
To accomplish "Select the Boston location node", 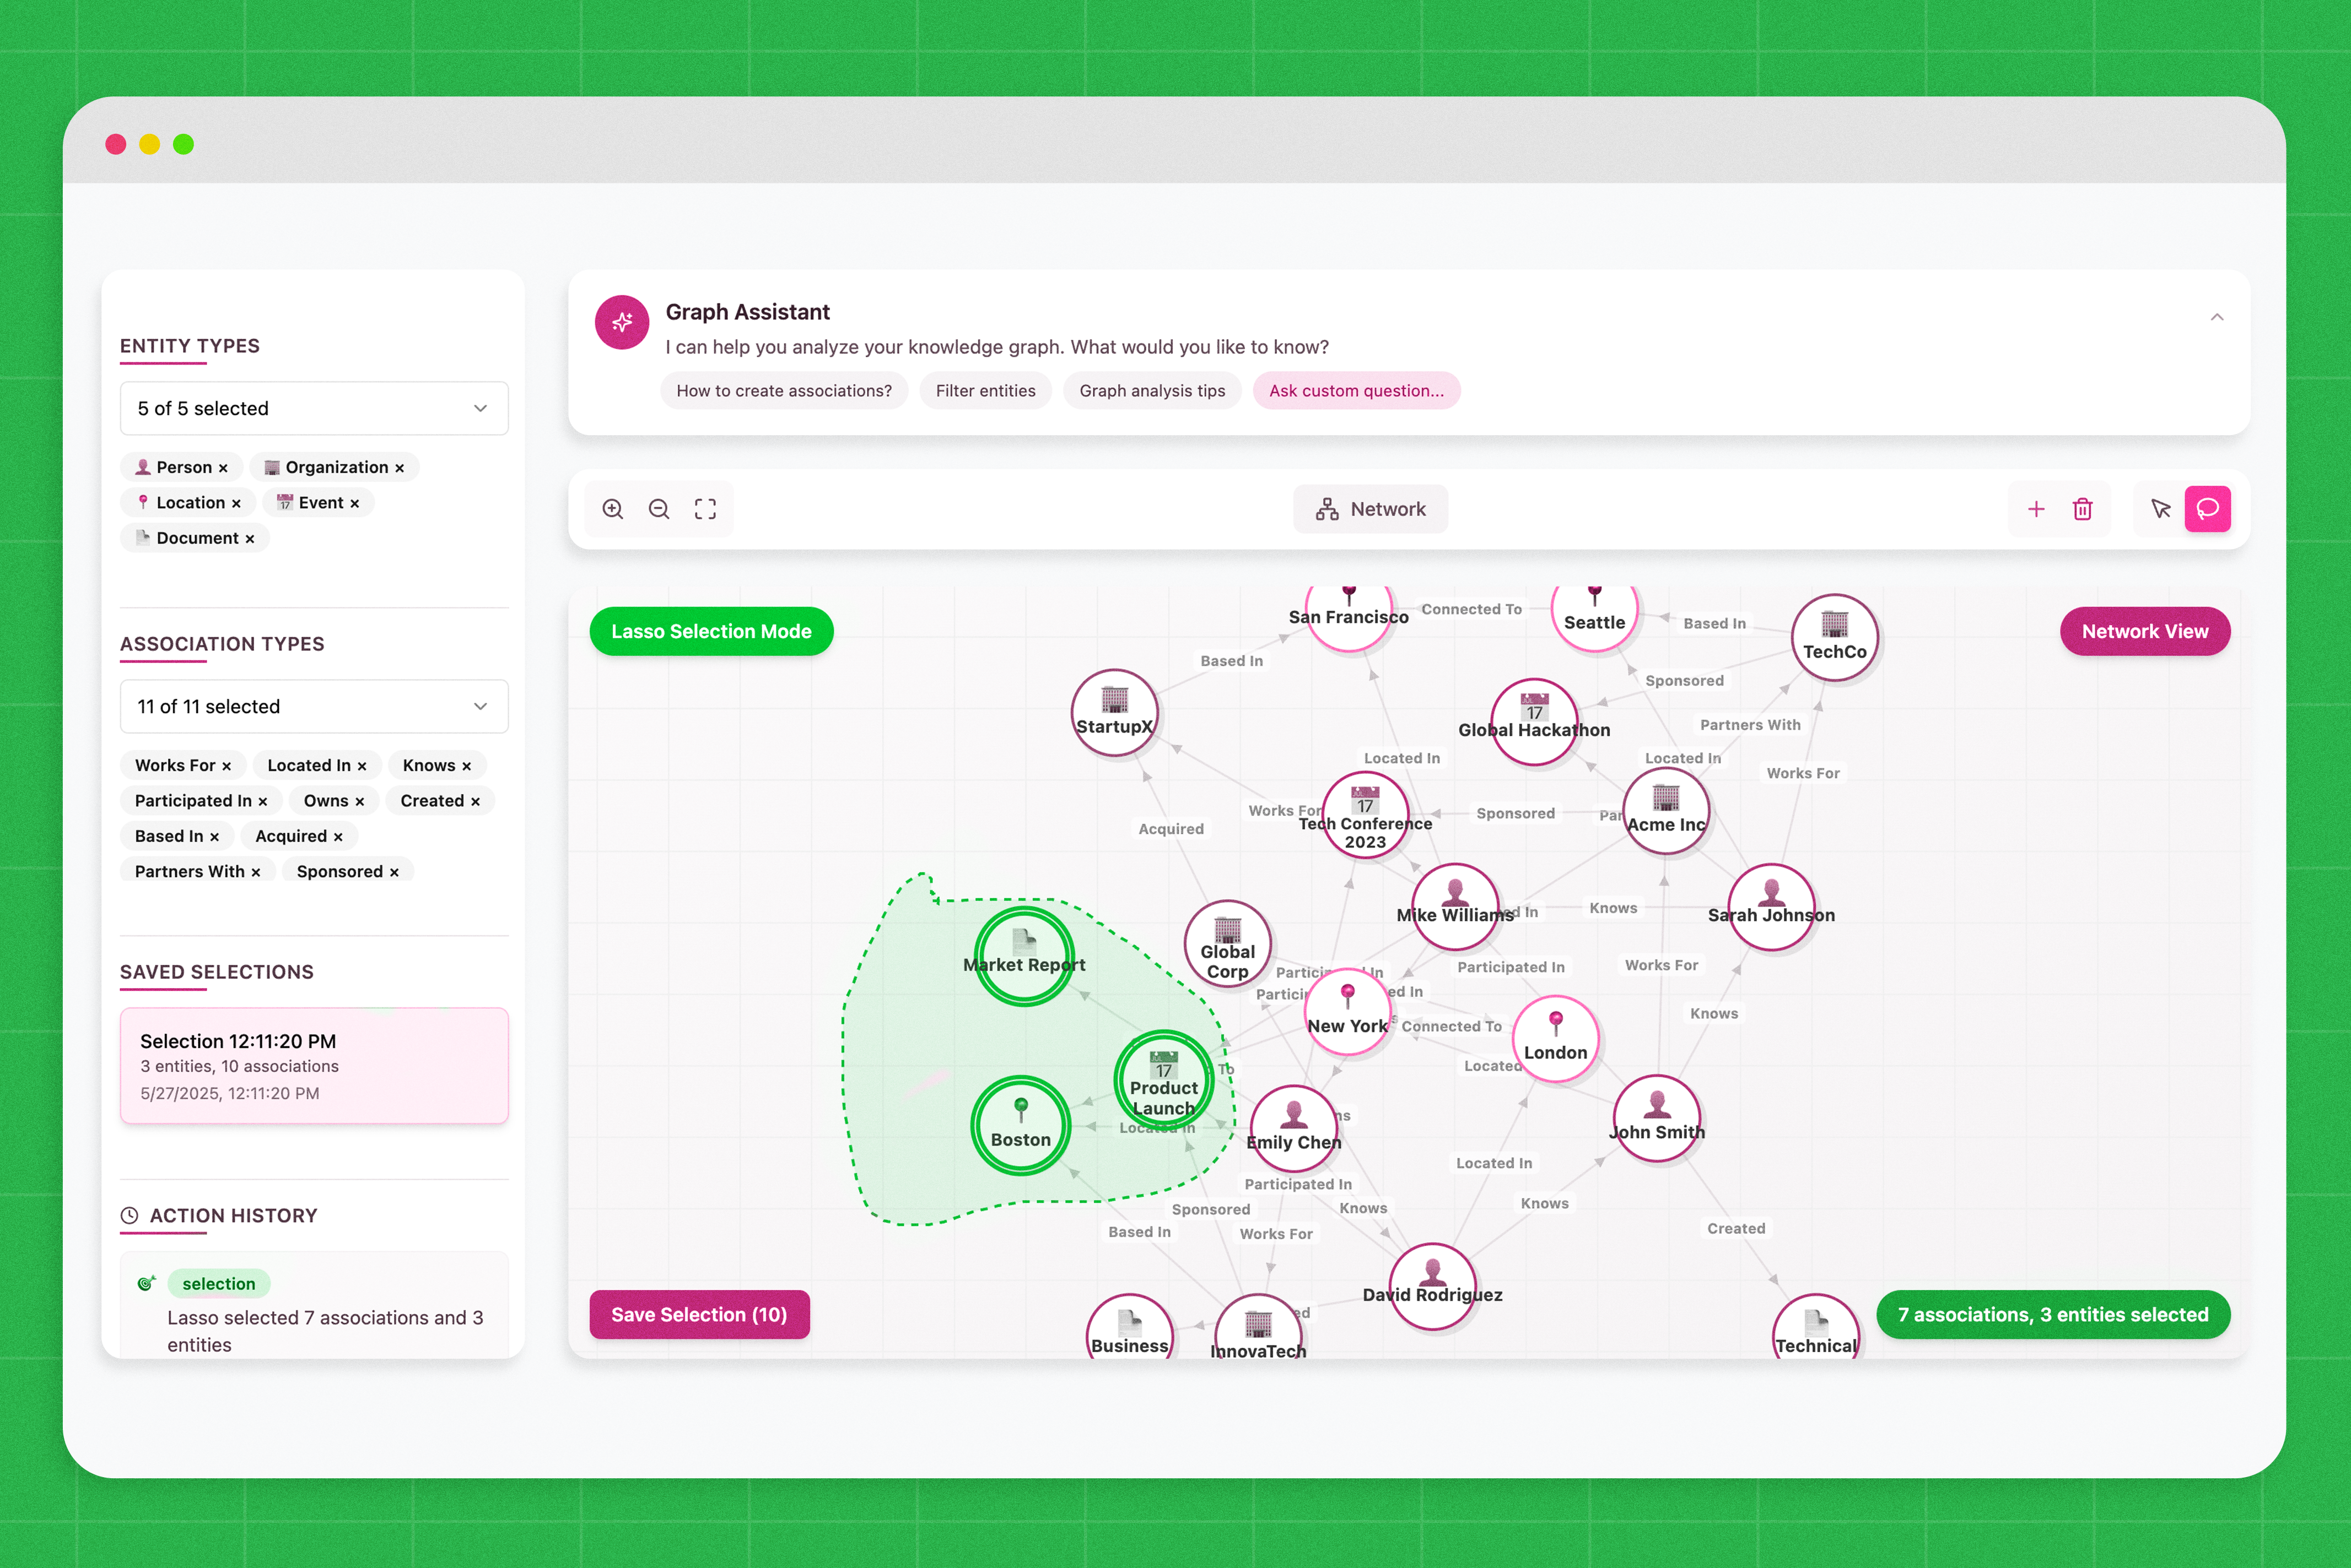I will [1021, 1125].
